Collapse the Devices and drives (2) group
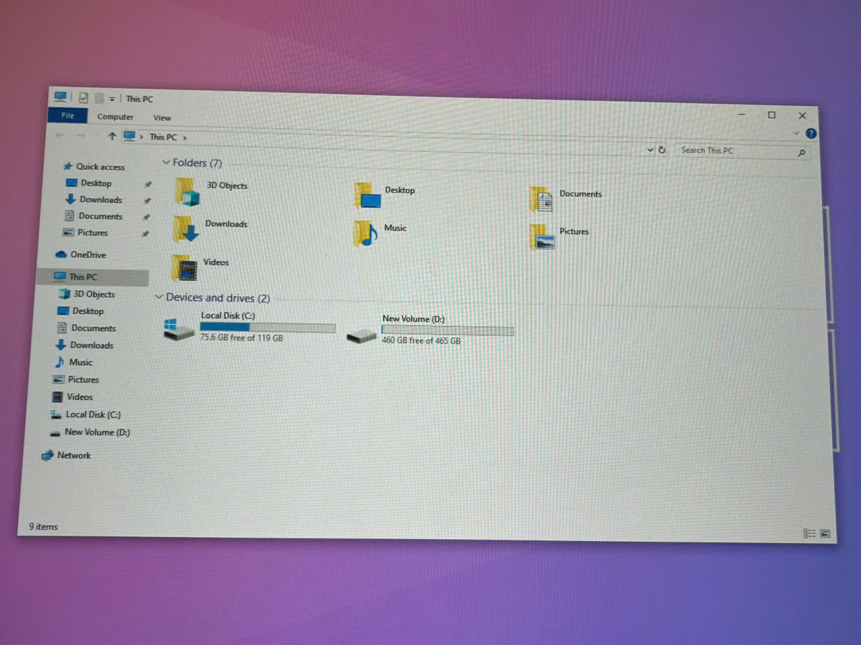Viewport: 861px width, 645px height. [159, 296]
